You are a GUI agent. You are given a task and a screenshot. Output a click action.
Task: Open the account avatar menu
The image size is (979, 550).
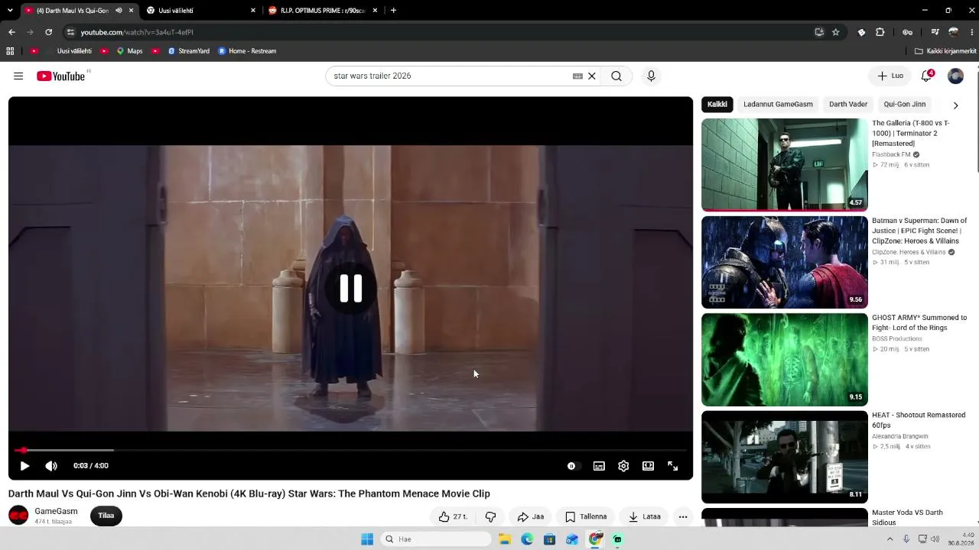click(x=955, y=76)
